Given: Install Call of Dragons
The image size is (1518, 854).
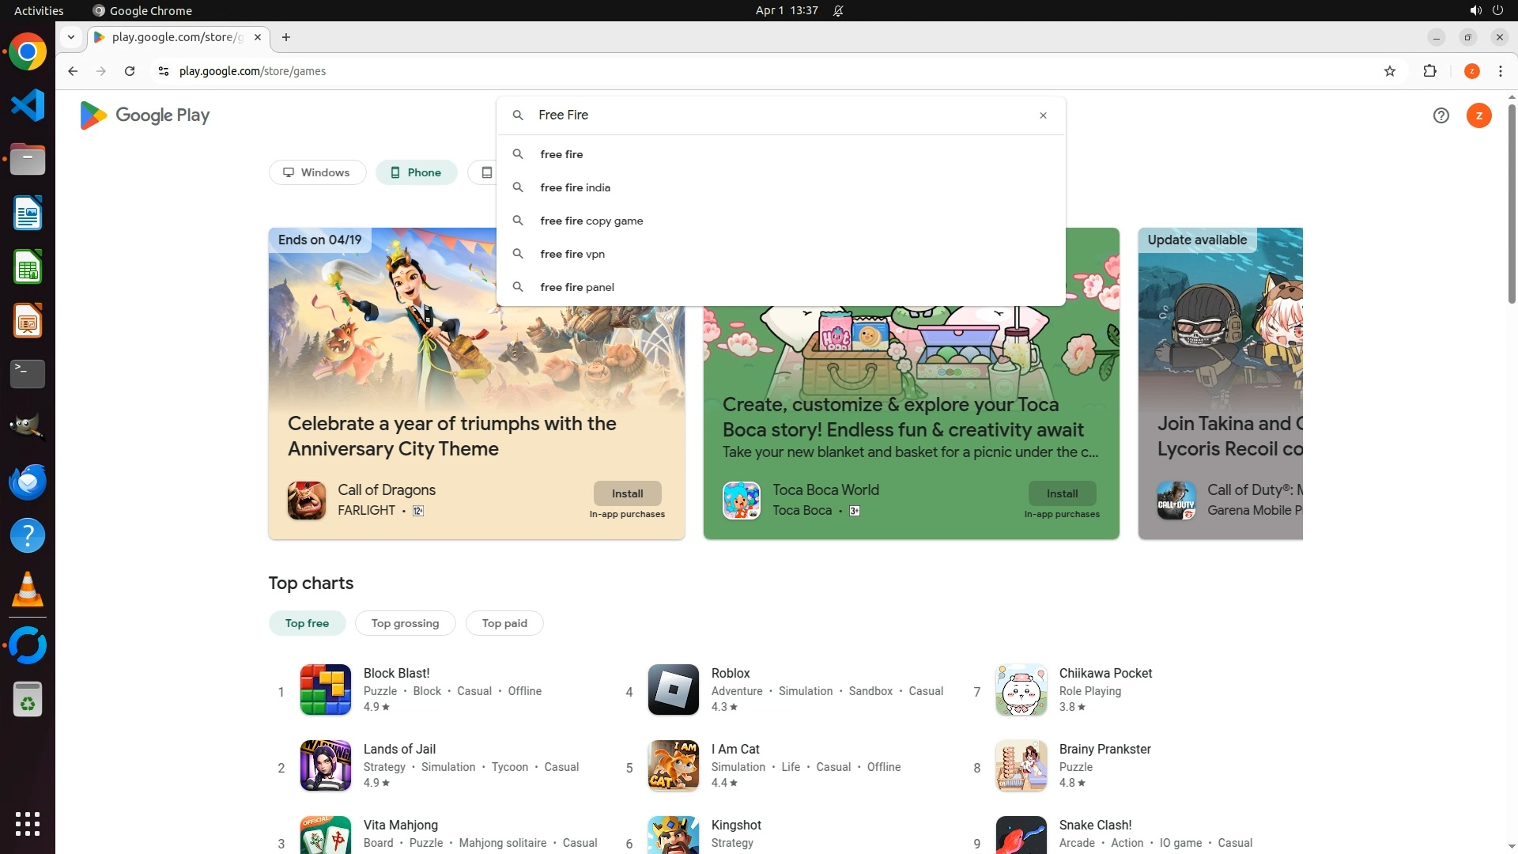Looking at the screenshot, I should click(x=627, y=493).
